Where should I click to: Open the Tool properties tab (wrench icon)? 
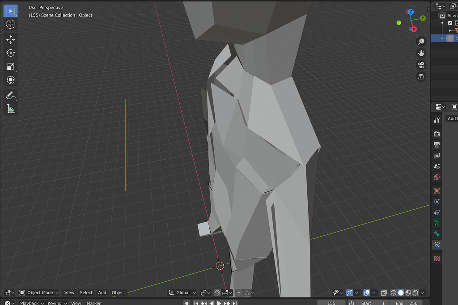[437, 120]
